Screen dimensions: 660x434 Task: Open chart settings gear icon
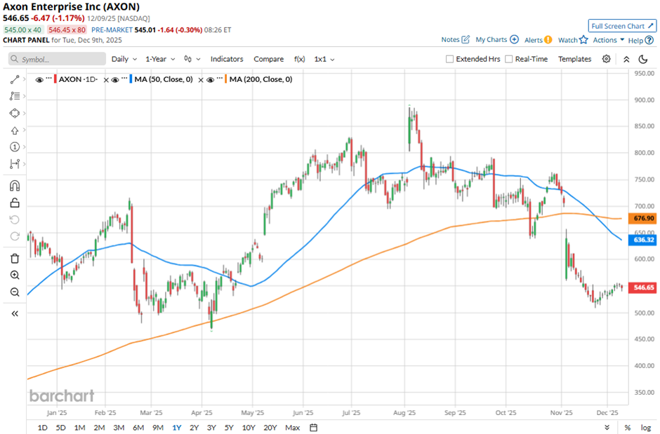click(x=607, y=59)
